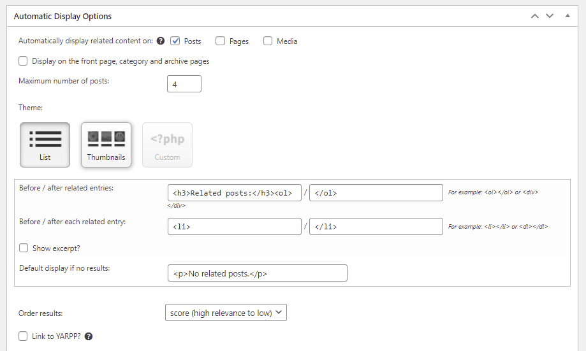Enable the Media checkbox
The width and height of the screenshot is (586, 351).
click(x=268, y=41)
